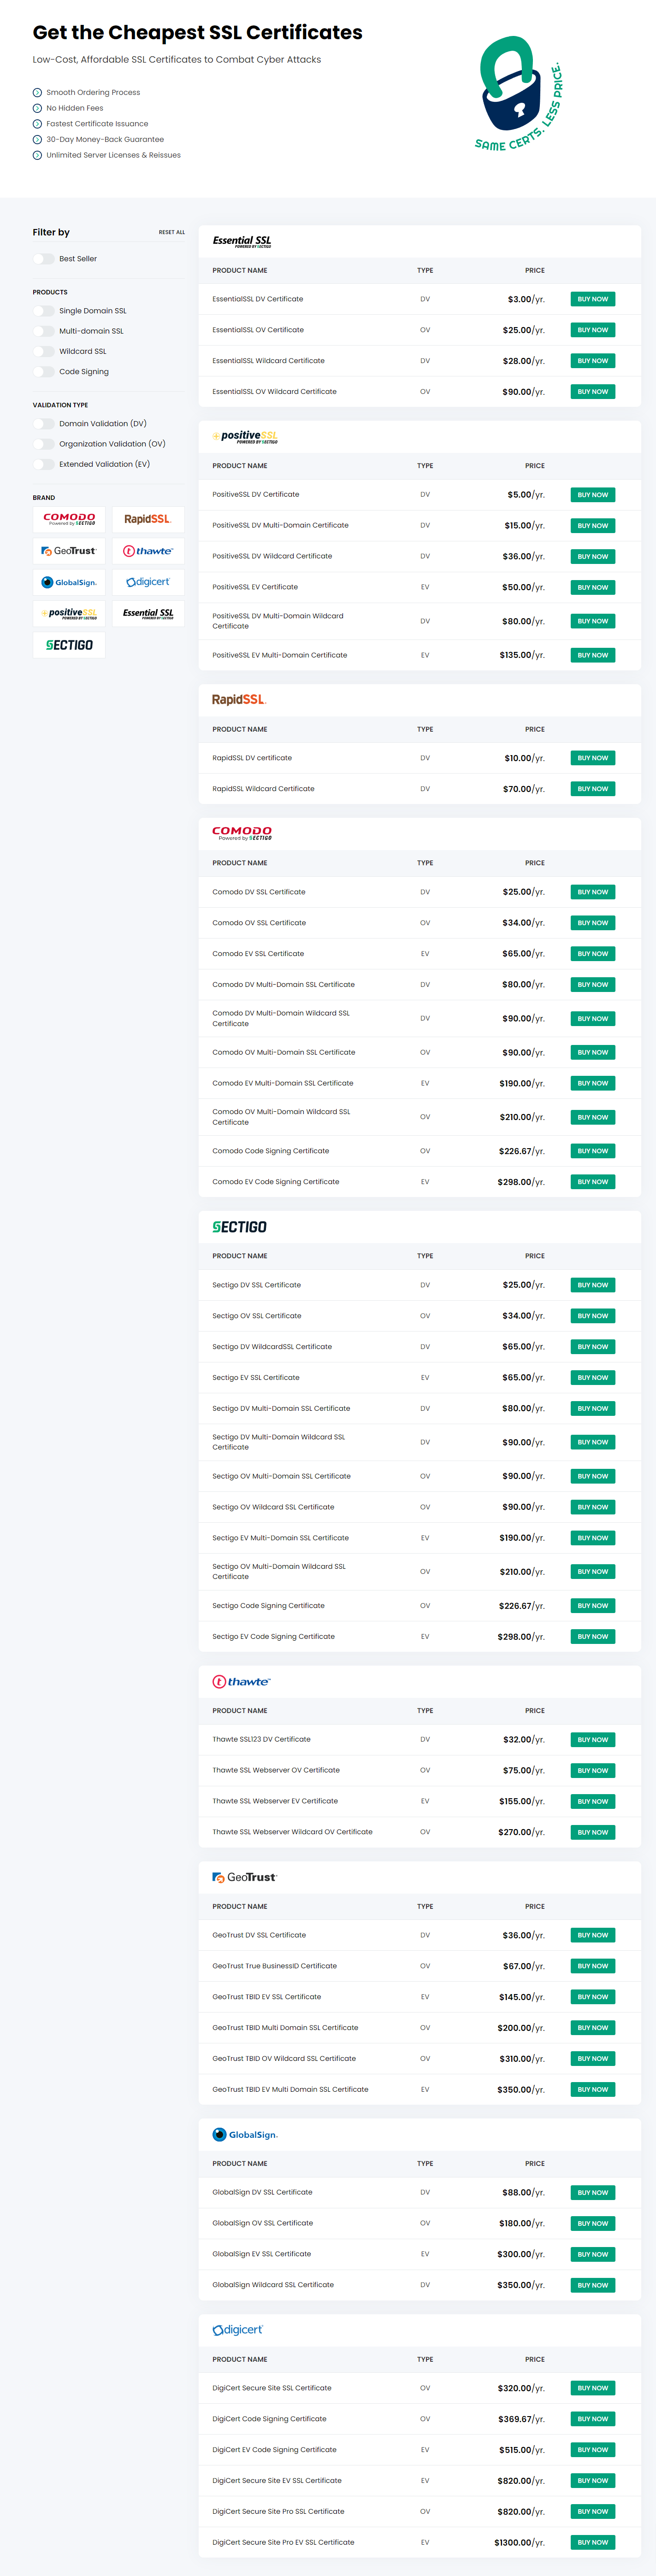Image resolution: width=656 pixels, height=2576 pixels.
Task: Buy Thawte SSL Webserver Wildcard OV Certificate
Action: 593,1832
